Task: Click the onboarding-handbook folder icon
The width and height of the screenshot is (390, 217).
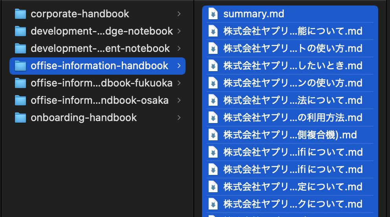Action: (20, 118)
